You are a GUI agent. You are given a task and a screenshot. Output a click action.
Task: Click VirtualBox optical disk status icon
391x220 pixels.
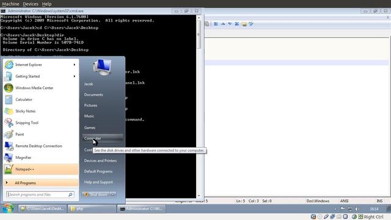320,217
